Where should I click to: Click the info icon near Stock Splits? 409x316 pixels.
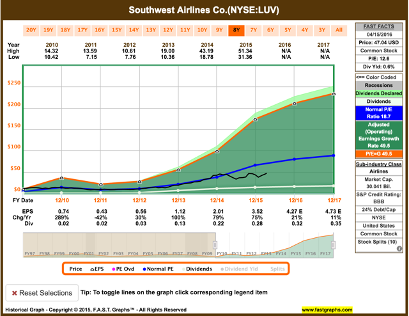[399, 249]
